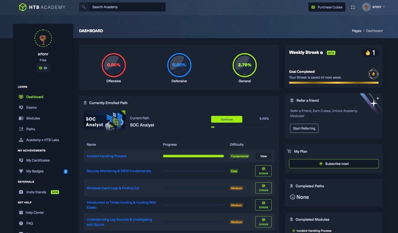Click the streak hexagon badge icon

[x=373, y=74]
